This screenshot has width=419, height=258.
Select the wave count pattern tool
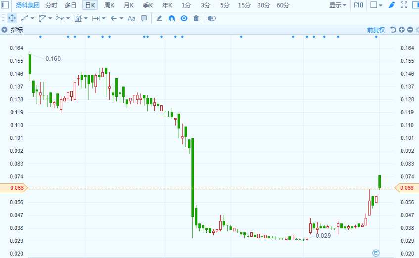(x=60, y=18)
